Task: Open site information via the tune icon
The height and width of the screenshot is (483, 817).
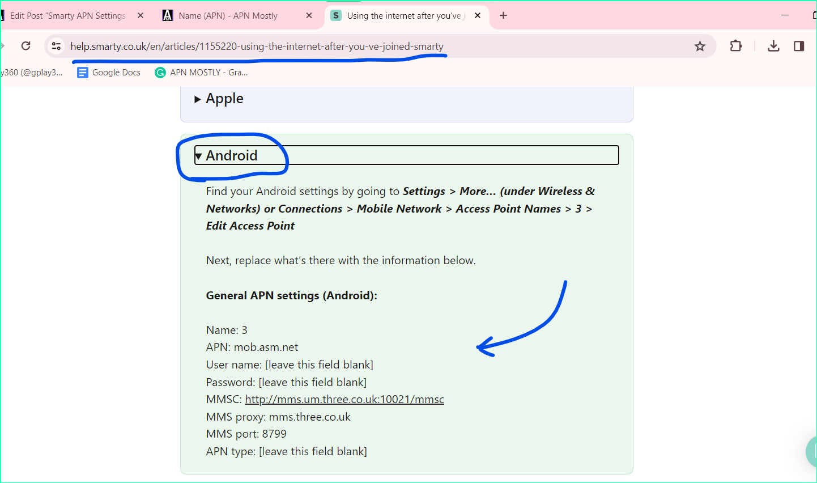Action: coord(56,46)
